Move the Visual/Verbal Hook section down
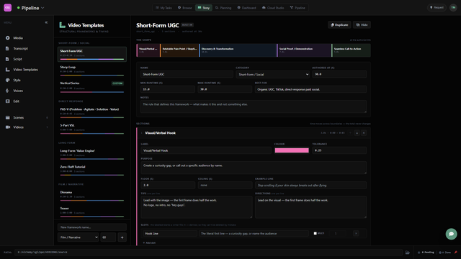This screenshot has width=461, height=259. coord(357,133)
